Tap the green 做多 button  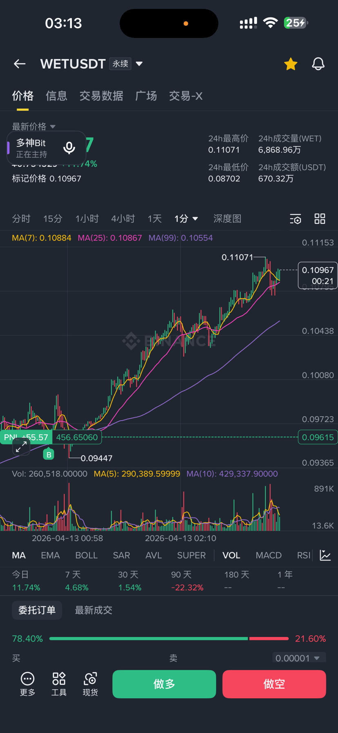(x=164, y=684)
